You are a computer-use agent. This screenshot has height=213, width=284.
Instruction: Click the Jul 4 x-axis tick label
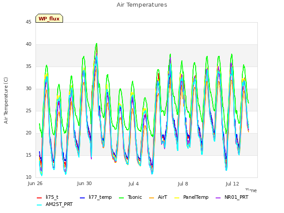pyautogui.click(x=134, y=184)
